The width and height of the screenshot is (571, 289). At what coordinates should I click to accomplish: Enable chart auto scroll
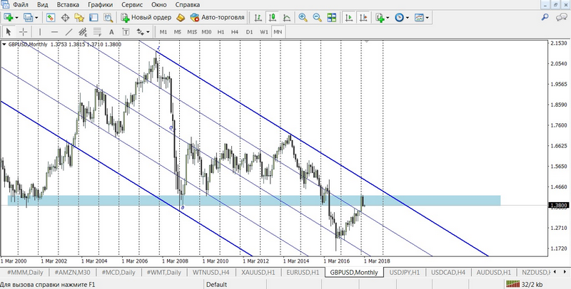[x=349, y=17]
